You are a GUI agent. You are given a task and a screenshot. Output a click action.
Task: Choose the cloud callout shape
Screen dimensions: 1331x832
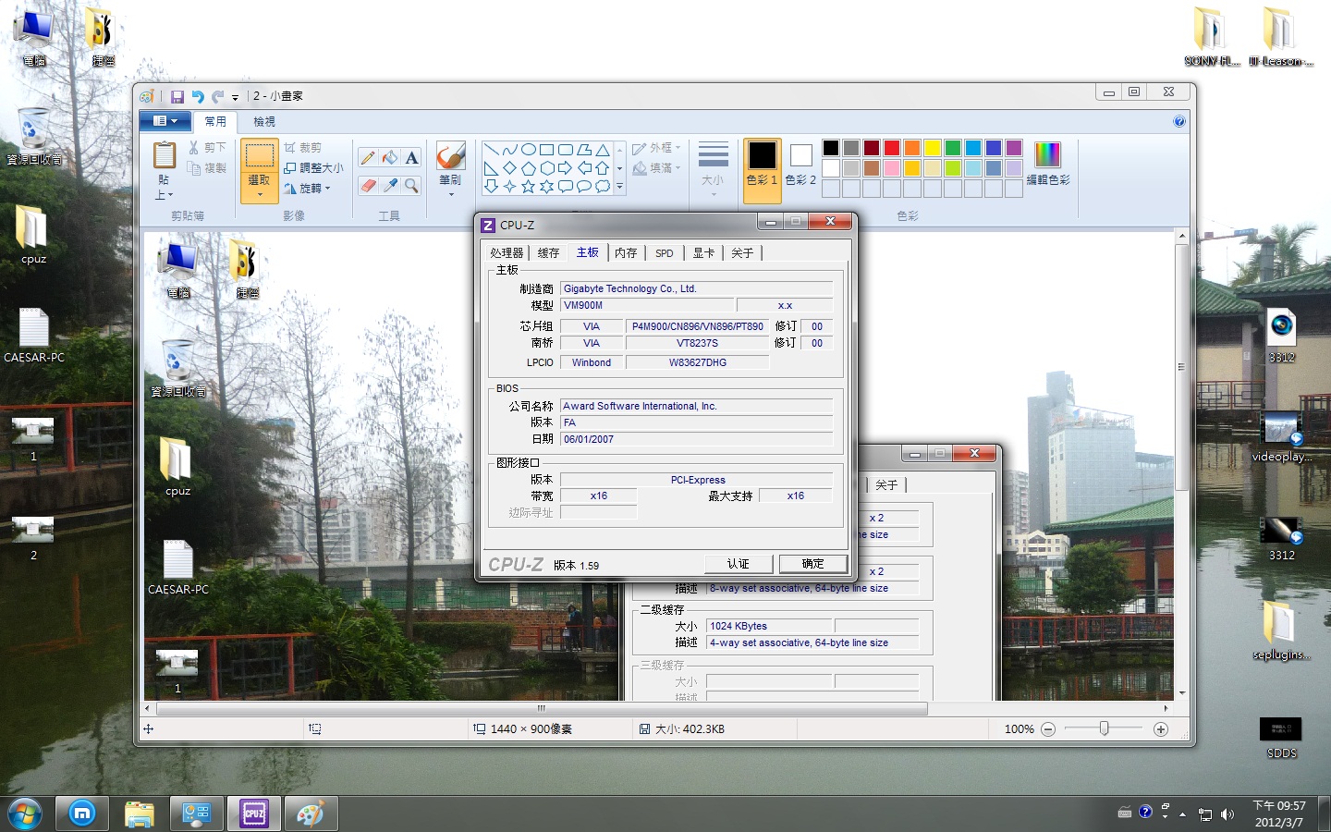602,186
